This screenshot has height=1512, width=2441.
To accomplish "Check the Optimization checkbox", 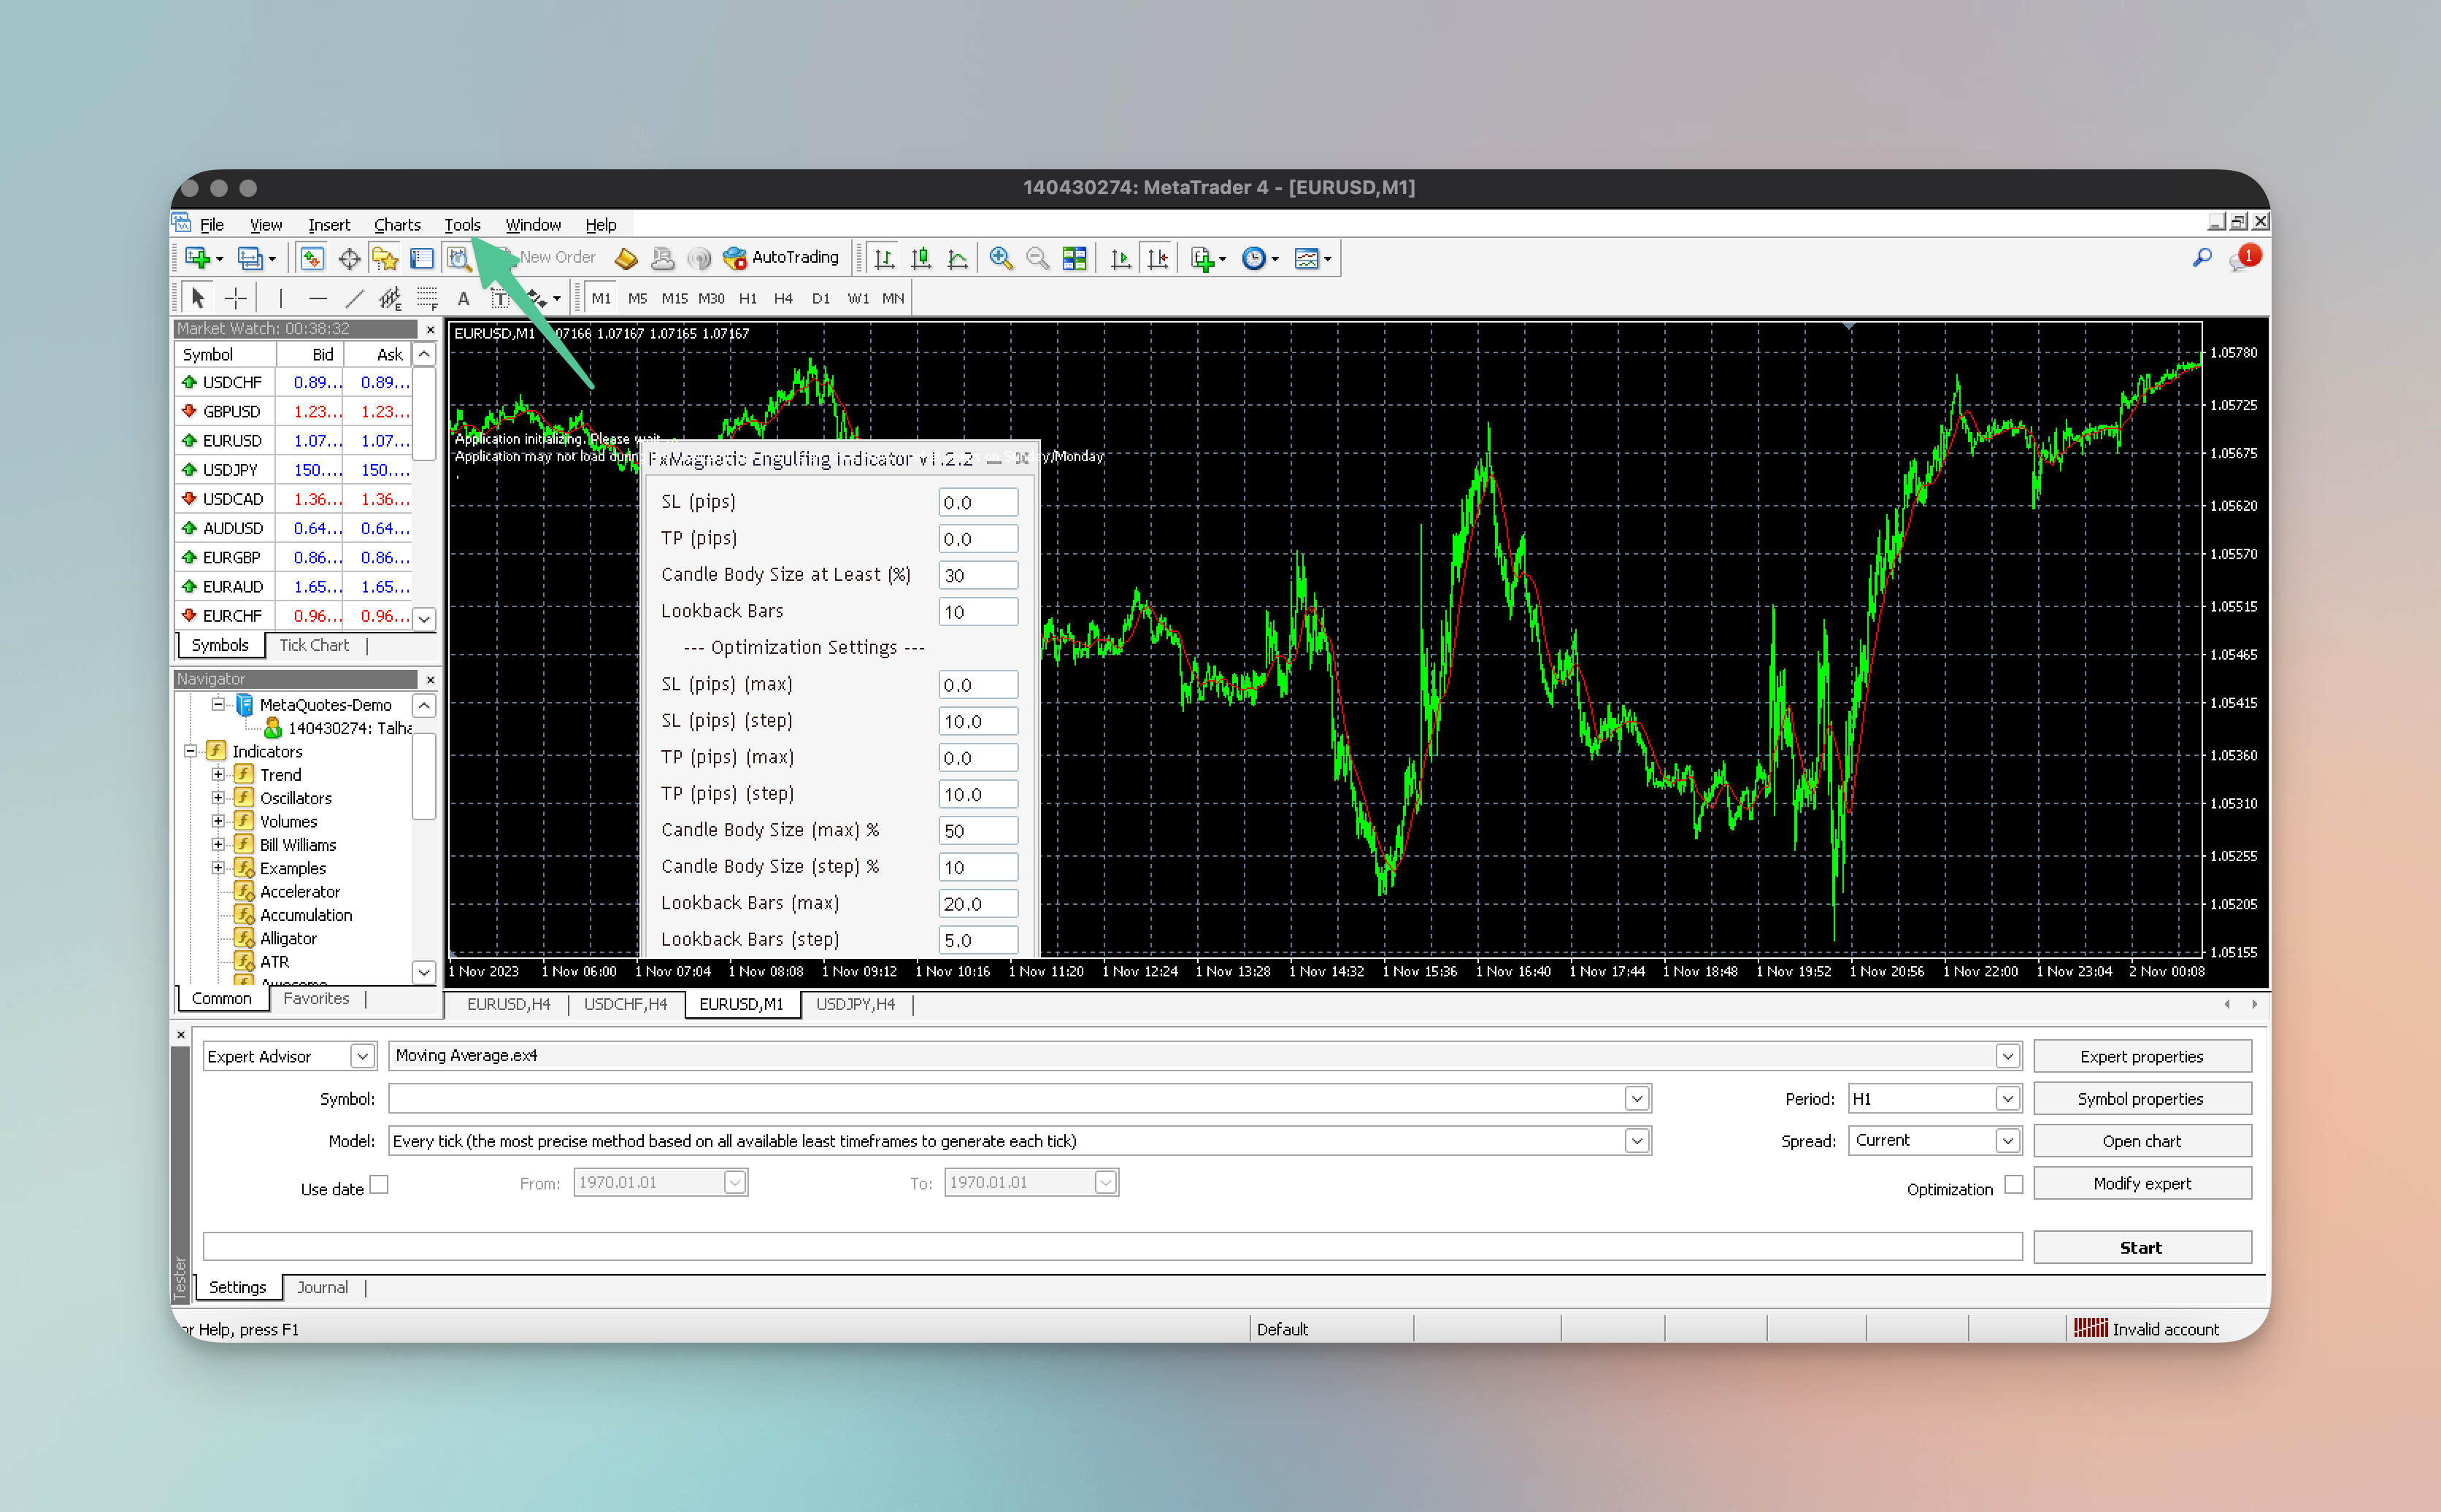I will point(2013,1184).
